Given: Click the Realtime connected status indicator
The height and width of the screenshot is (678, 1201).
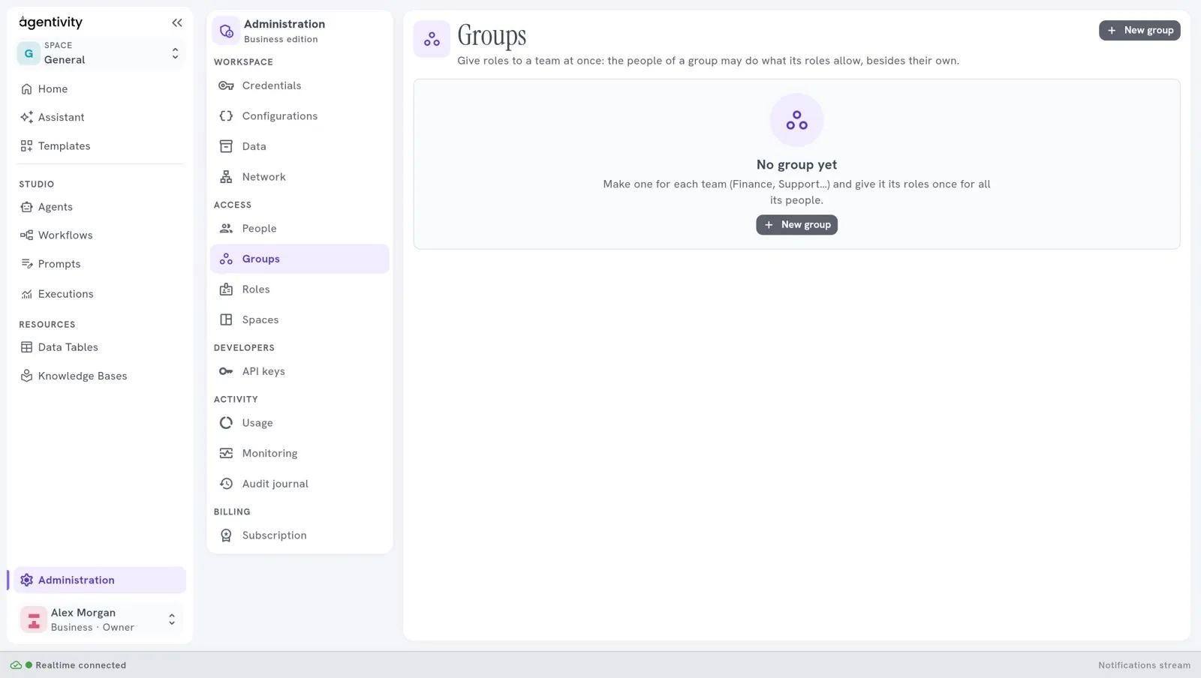Looking at the screenshot, I should [x=68, y=665].
